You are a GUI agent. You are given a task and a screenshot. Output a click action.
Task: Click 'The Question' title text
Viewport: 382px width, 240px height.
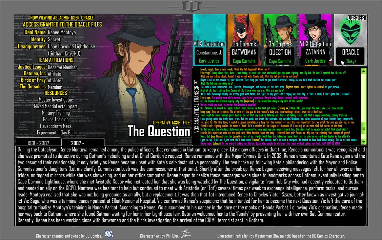tap(159, 131)
